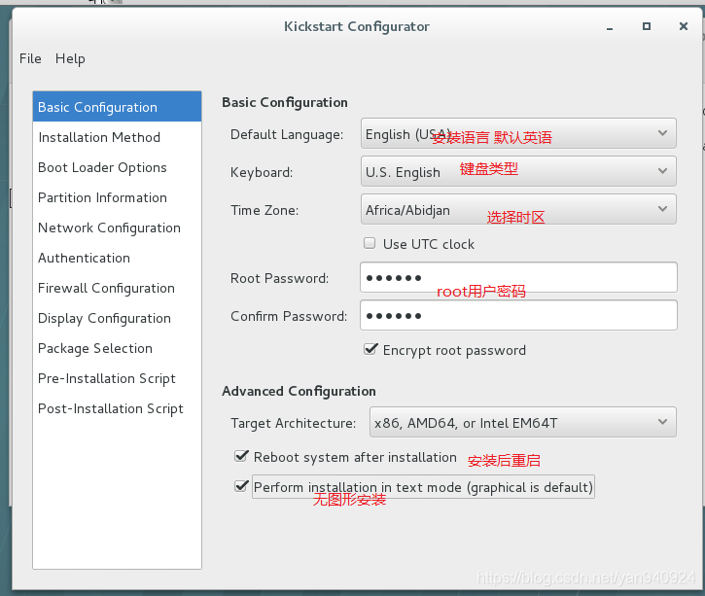Image resolution: width=705 pixels, height=596 pixels.
Task: Open the Help menu
Action: (x=70, y=58)
